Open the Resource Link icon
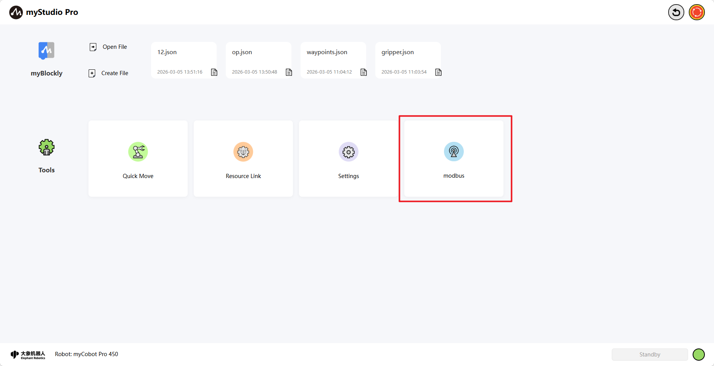714x366 pixels. (243, 152)
